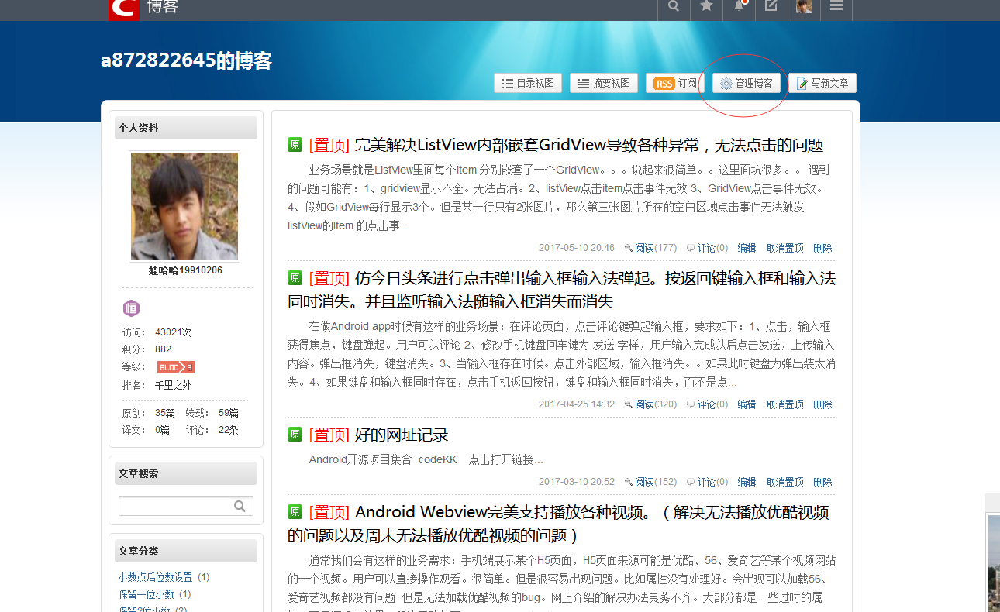Image resolution: width=1000 pixels, height=612 pixels.
Task: Click 编辑 for the 好的网址记录 article
Action: pos(747,482)
